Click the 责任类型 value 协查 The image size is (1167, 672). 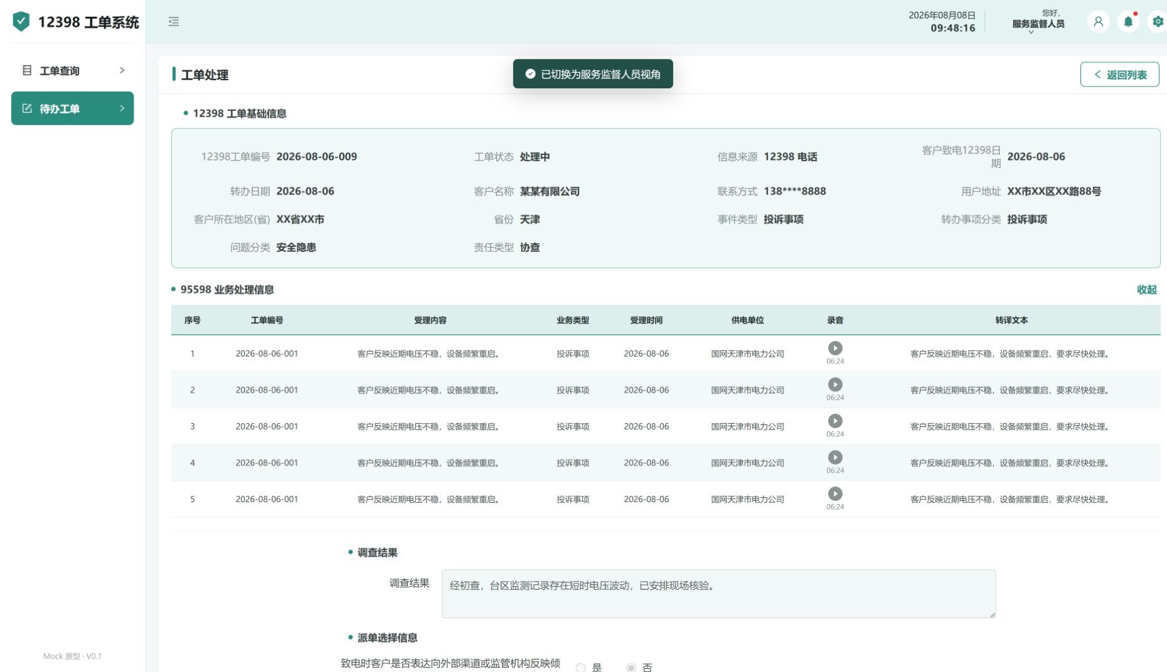(530, 248)
